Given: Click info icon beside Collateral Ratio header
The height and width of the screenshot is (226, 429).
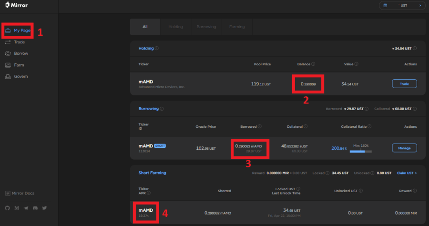Looking at the screenshot, I should (369, 126).
